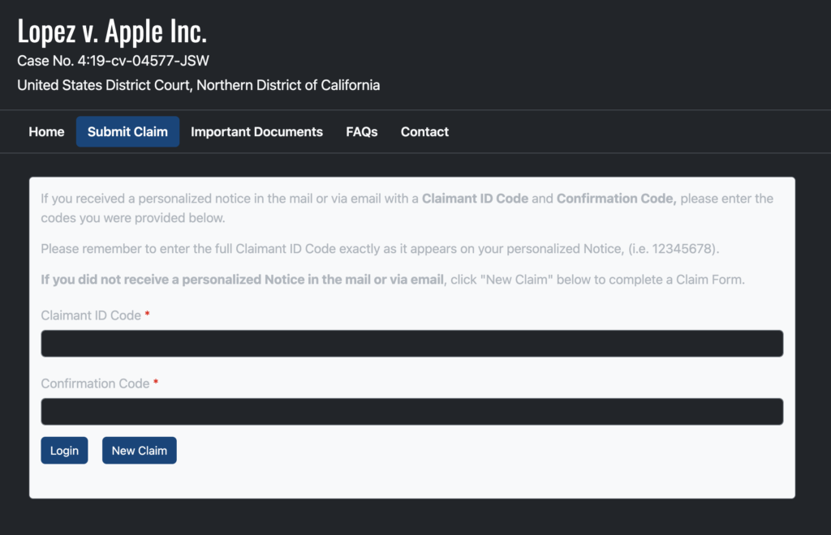Click the Lopez v. Apple Inc. title
831x535 pixels.
coord(112,32)
